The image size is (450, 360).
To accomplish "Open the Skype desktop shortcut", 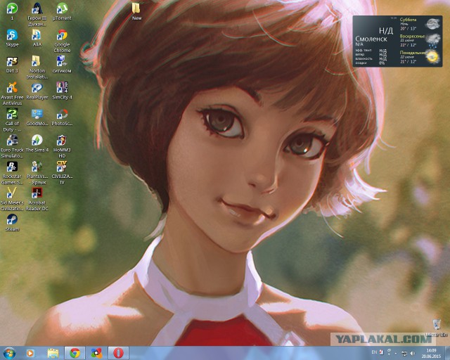I will pyautogui.click(x=12, y=38).
